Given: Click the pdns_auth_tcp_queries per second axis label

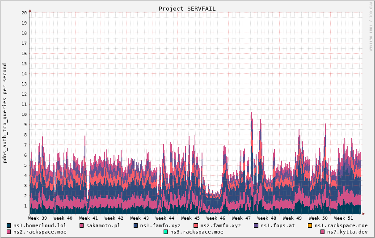Looking at the screenshot, I should click(5, 113).
